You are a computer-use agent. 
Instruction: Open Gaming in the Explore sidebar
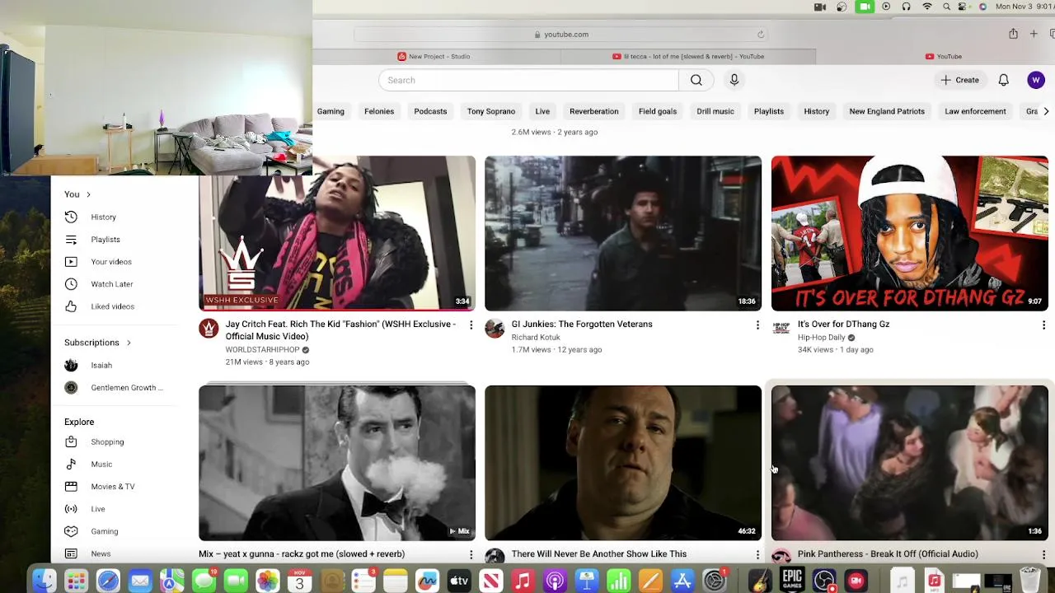tap(104, 531)
